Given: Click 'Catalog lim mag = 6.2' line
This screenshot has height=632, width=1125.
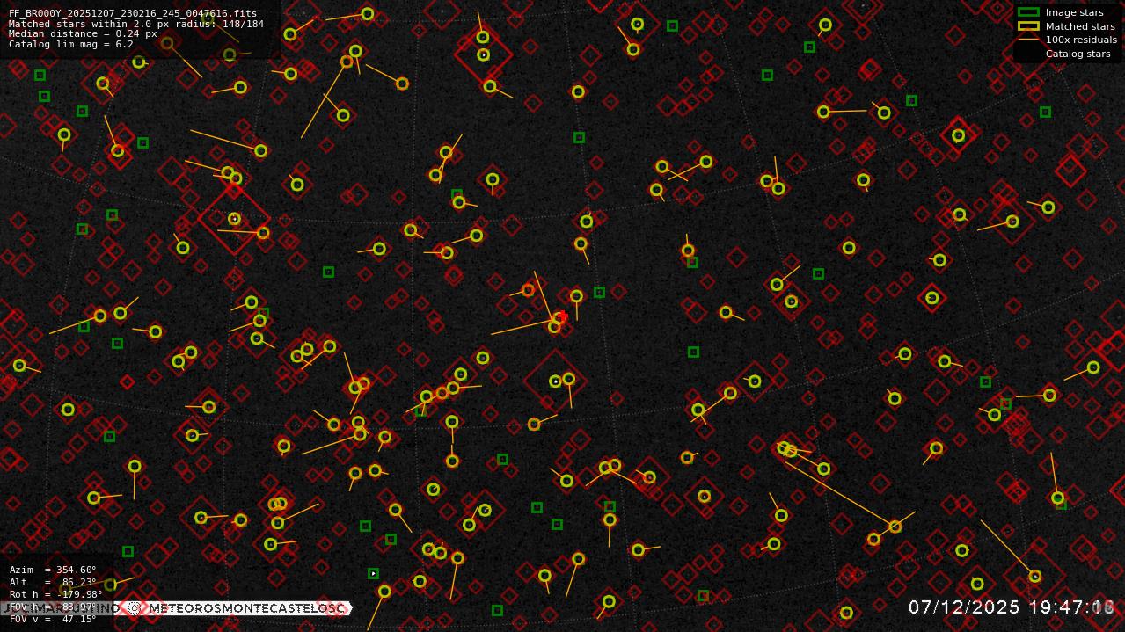Looking at the screenshot, I should point(71,44).
